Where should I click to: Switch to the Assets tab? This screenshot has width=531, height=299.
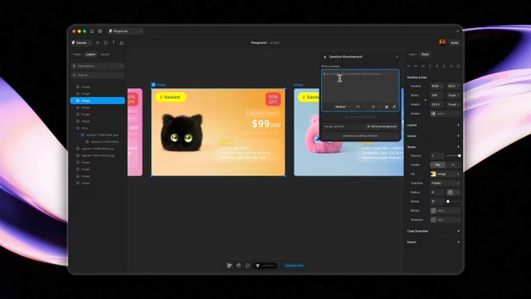[105, 54]
